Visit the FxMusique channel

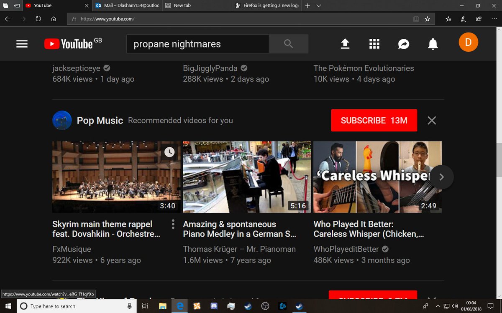(72, 249)
